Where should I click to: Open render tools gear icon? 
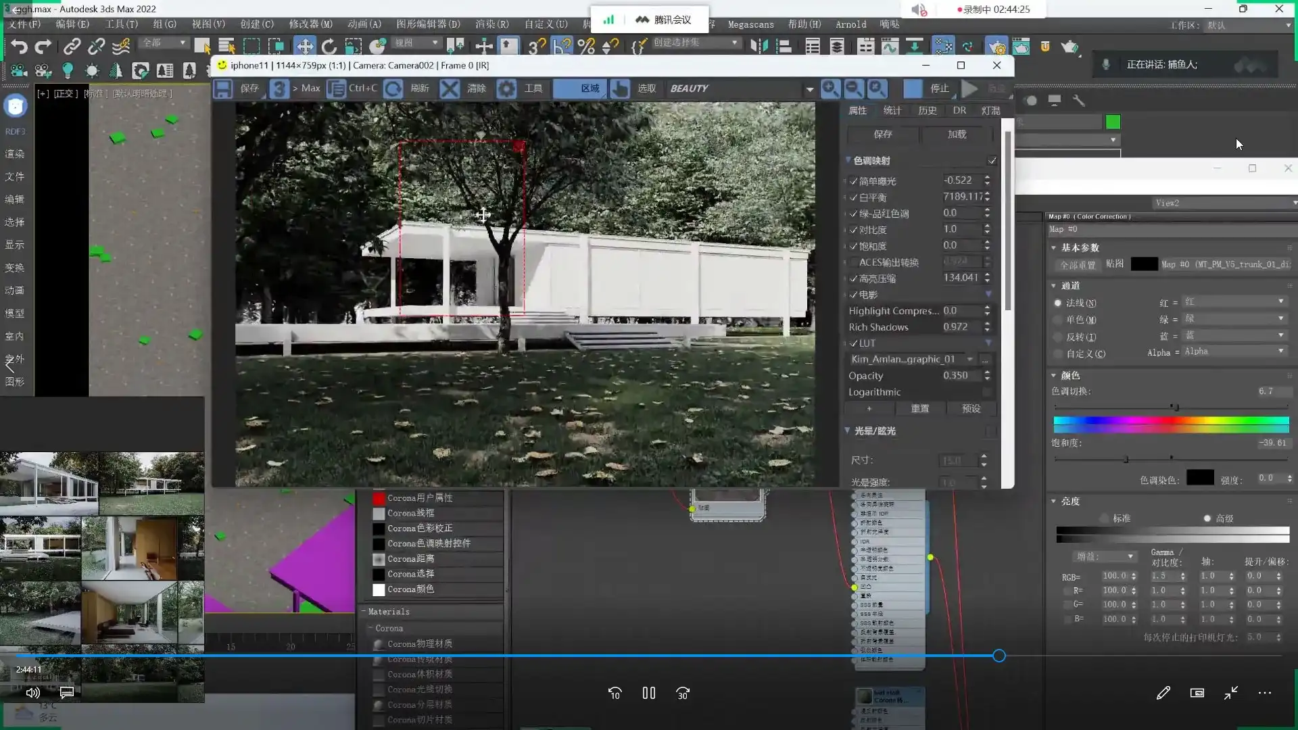506,89
